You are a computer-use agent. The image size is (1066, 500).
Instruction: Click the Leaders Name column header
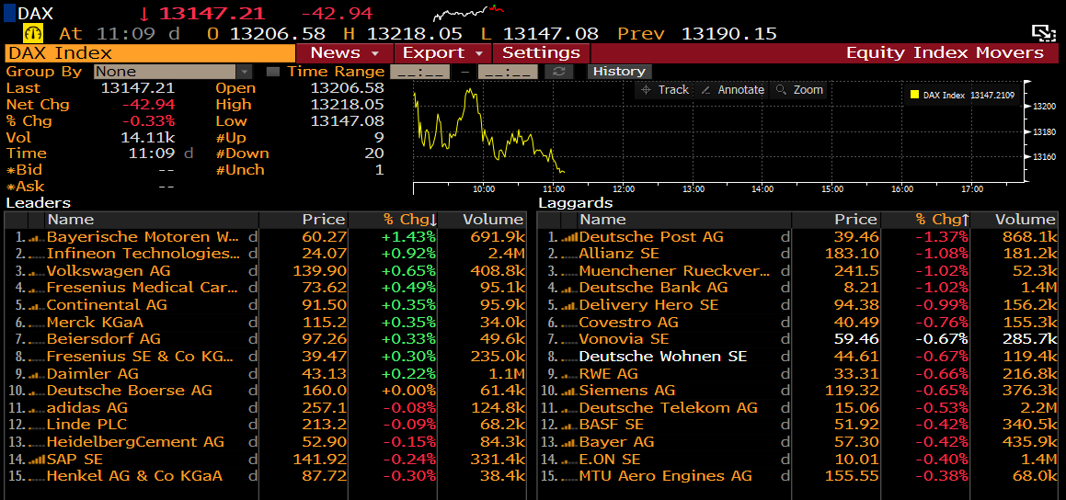pyautogui.click(x=152, y=220)
